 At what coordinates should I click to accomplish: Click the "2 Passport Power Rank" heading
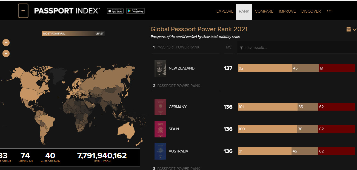(x=177, y=86)
